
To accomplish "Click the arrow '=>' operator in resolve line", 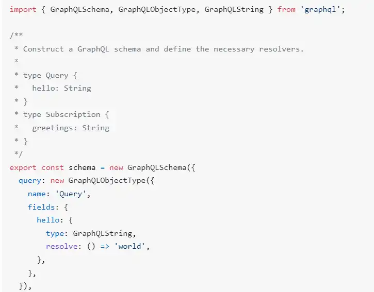I will click(105, 246).
